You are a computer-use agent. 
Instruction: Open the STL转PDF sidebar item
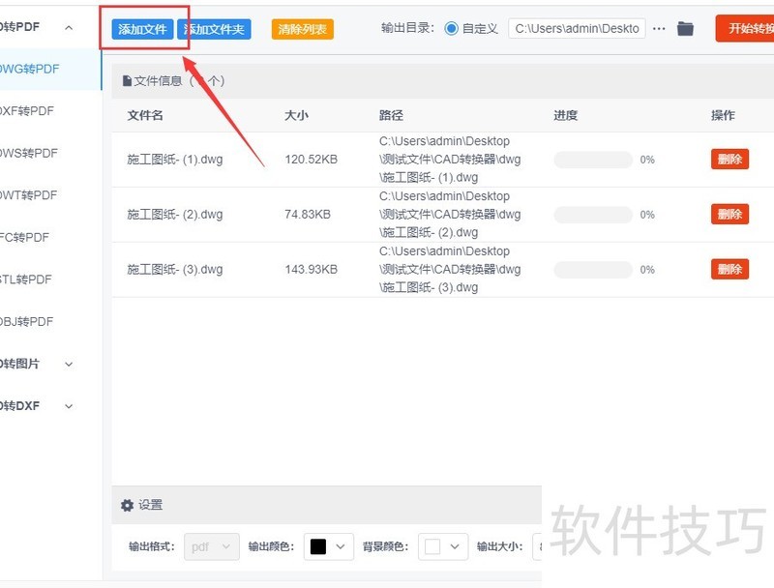[27, 279]
